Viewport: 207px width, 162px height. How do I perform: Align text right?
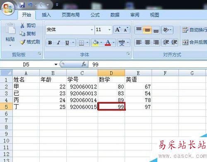156,42
